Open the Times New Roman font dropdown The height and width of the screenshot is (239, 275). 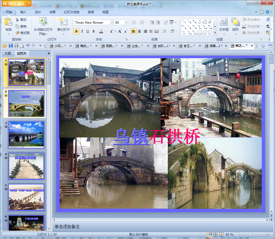tap(112, 23)
